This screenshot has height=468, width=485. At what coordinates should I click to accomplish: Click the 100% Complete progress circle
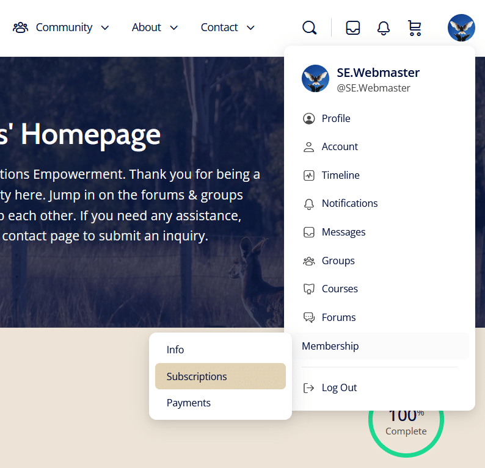[x=406, y=427]
